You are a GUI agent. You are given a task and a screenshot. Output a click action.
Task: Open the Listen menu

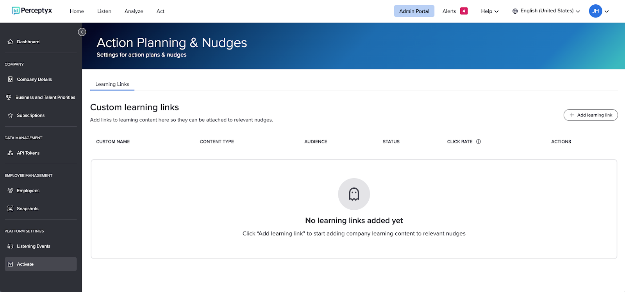tap(104, 11)
